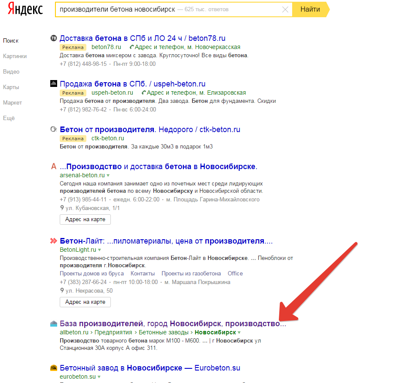The height and width of the screenshot is (383, 400).
Task: Open the 'Продажа бетона в СПб' ad title
Action: tap(133, 84)
